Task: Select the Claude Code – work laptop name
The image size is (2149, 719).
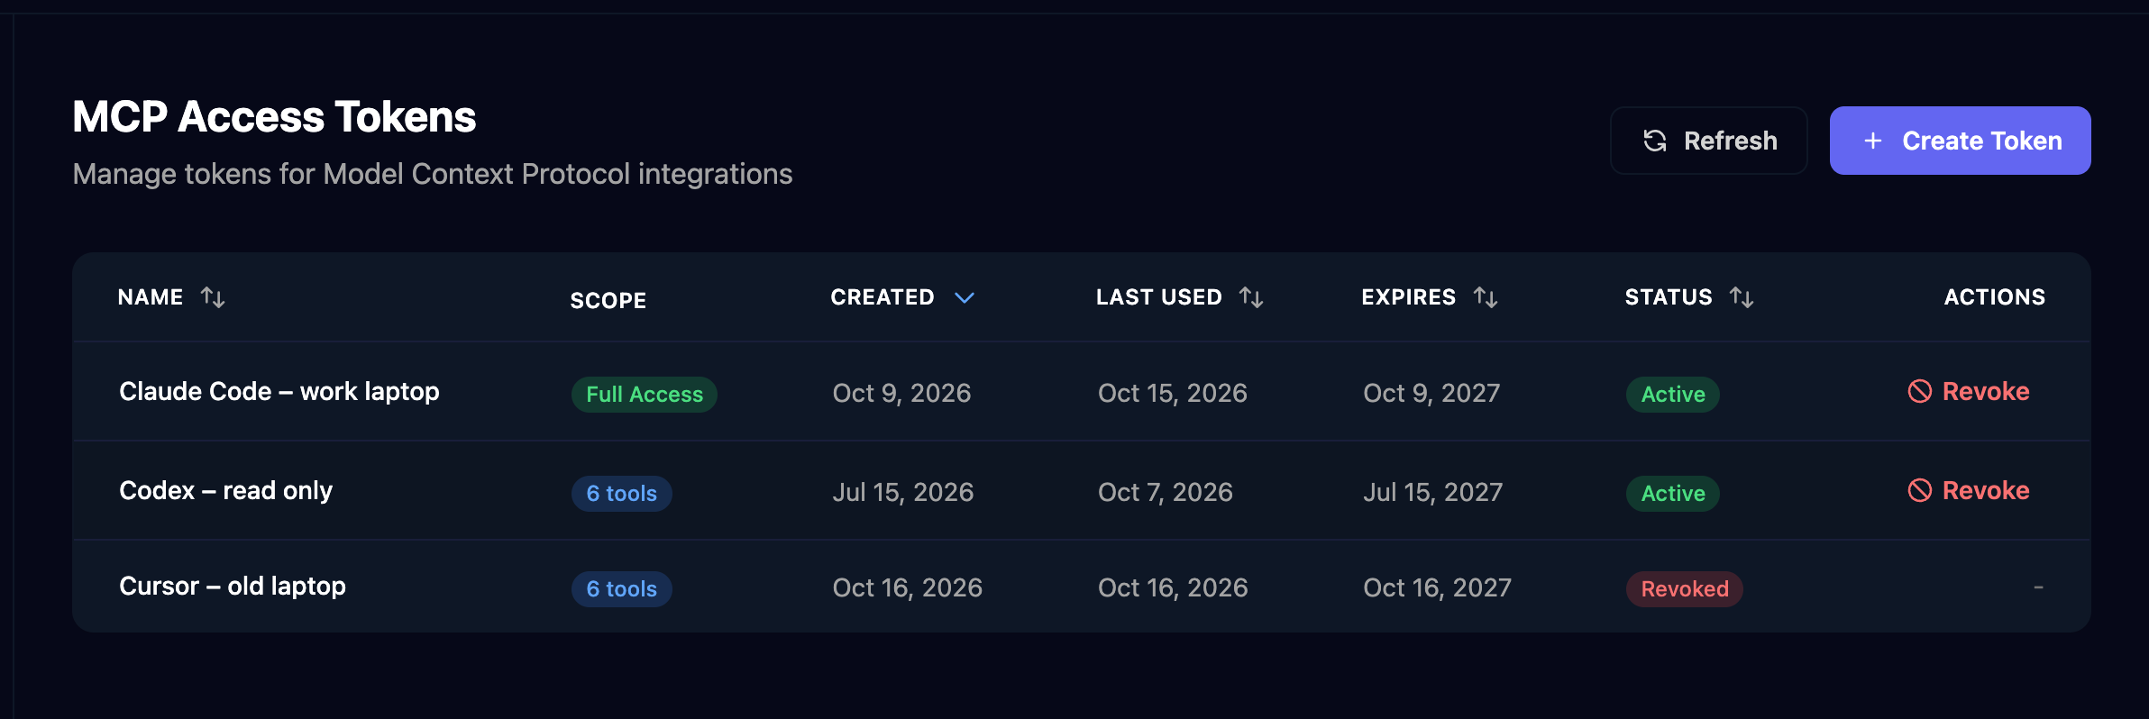Action: click(x=279, y=392)
